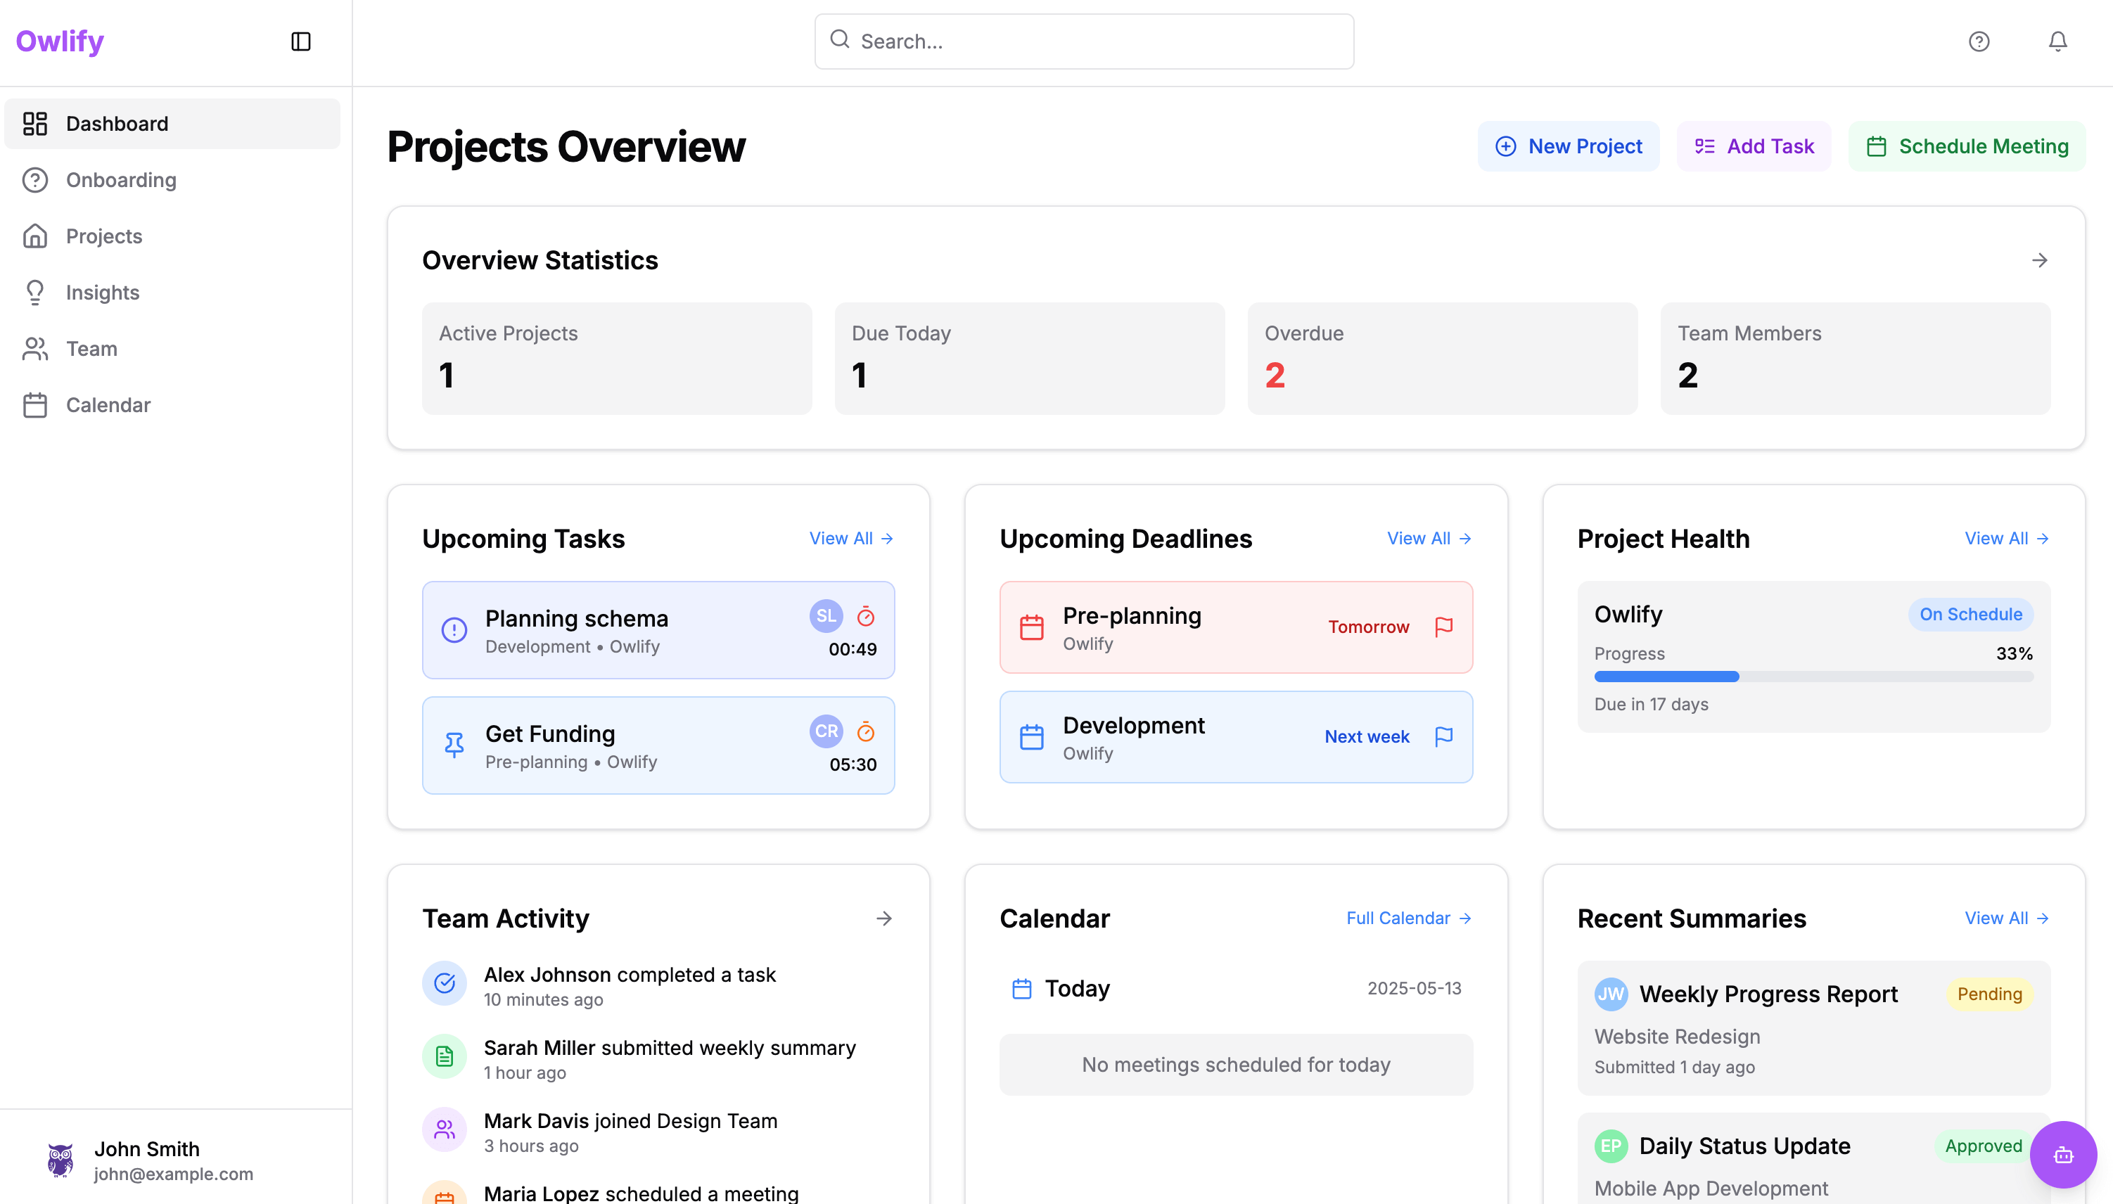
Task: Click the timer icon on Planning schema task
Action: tap(865, 616)
